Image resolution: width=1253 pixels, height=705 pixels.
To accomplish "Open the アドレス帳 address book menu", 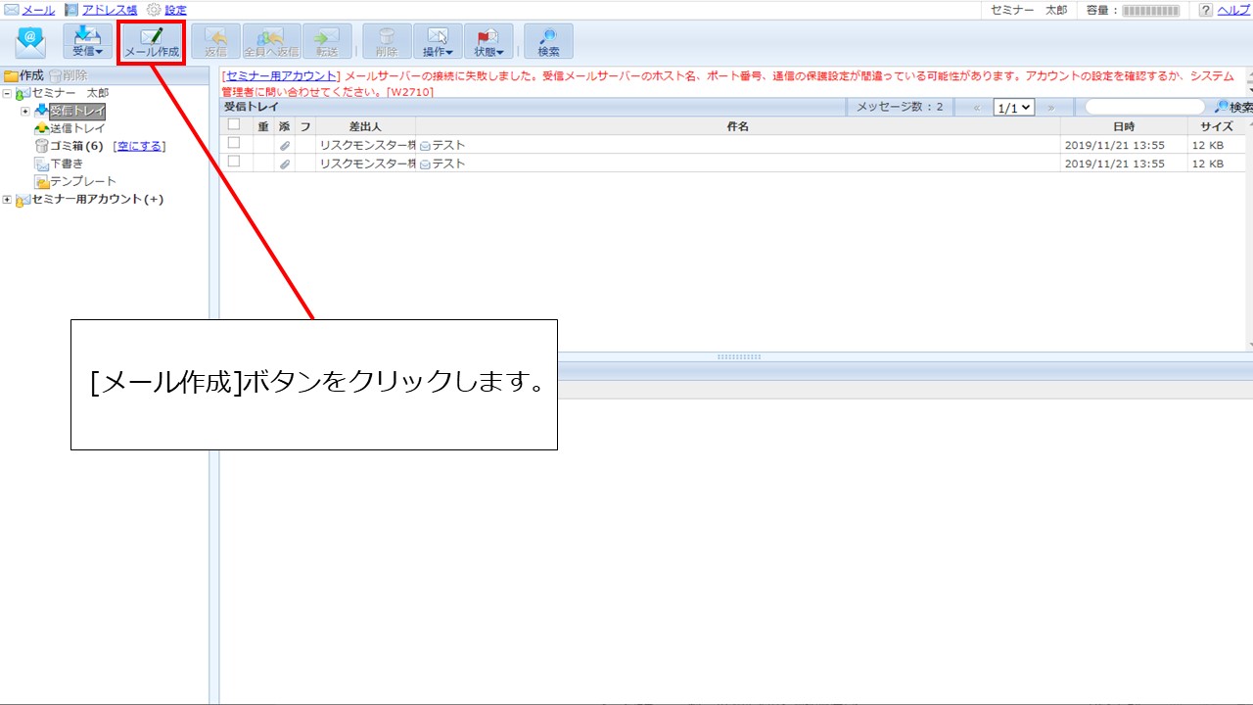I will pos(109,10).
